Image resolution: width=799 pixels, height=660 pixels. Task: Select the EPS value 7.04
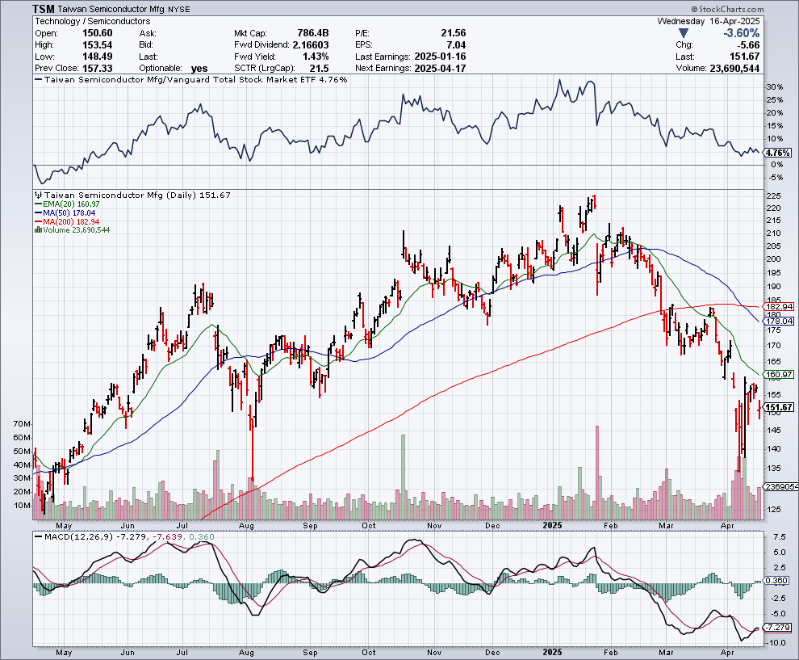(456, 45)
